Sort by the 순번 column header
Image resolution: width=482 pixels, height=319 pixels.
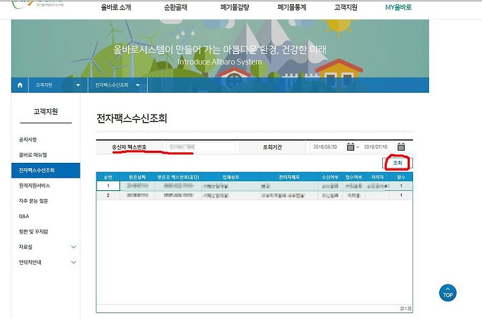click(x=108, y=177)
